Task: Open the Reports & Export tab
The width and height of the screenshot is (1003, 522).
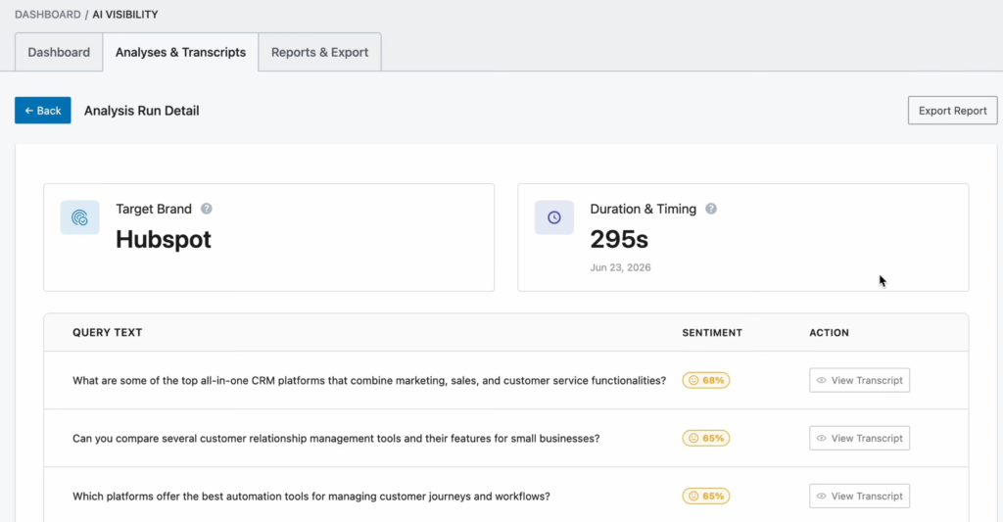Action: click(x=320, y=53)
